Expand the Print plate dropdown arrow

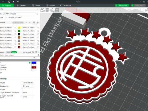[132, 6]
